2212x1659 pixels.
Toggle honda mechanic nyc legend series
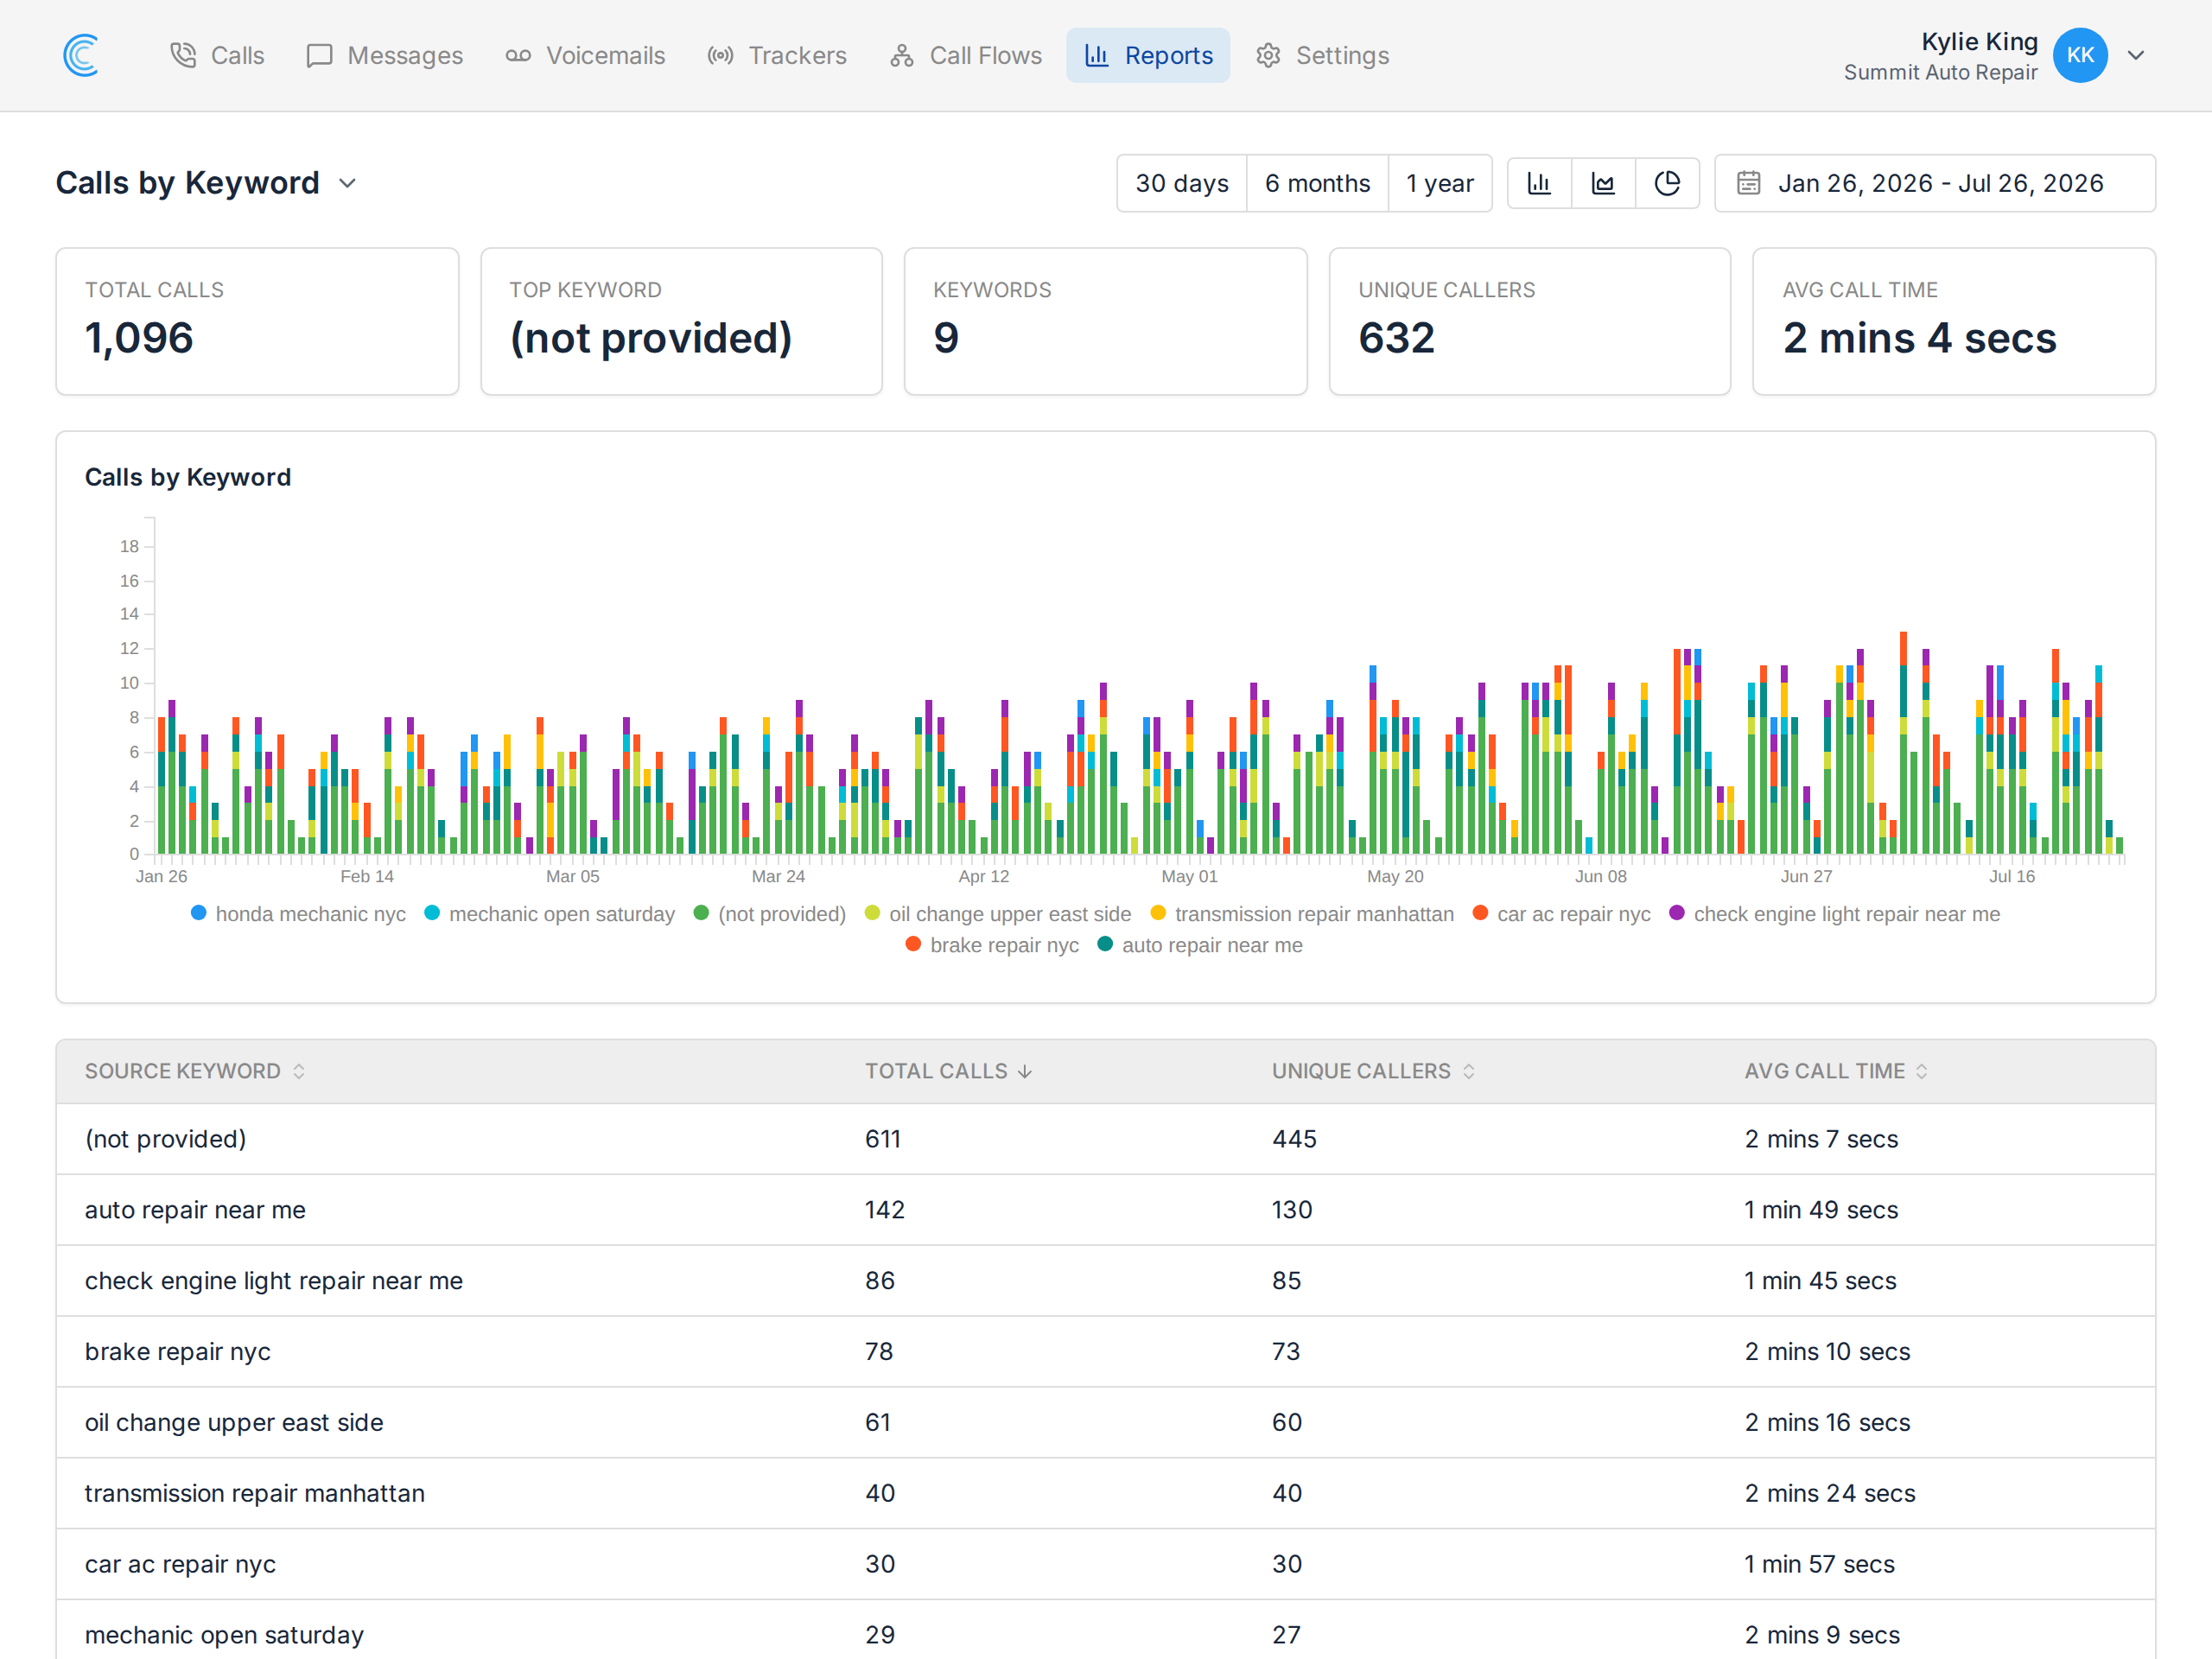click(x=298, y=913)
